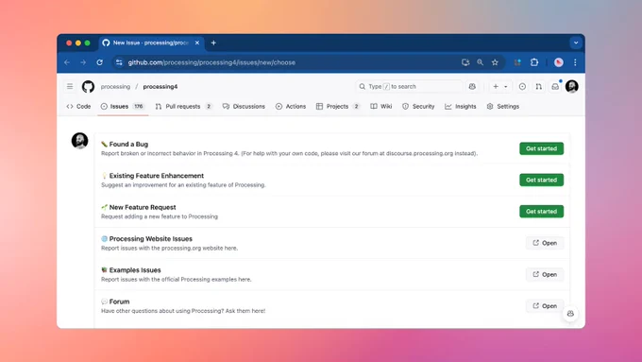Click the Chrome profile avatar
This screenshot has height=362, width=642.
coord(559,62)
